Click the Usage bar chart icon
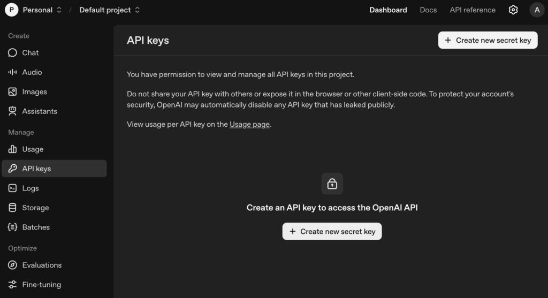The height and width of the screenshot is (298, 548). (12, 149)
